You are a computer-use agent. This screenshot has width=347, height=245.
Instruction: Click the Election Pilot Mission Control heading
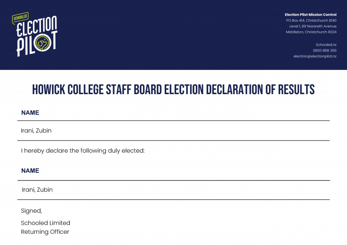[311, 15]
